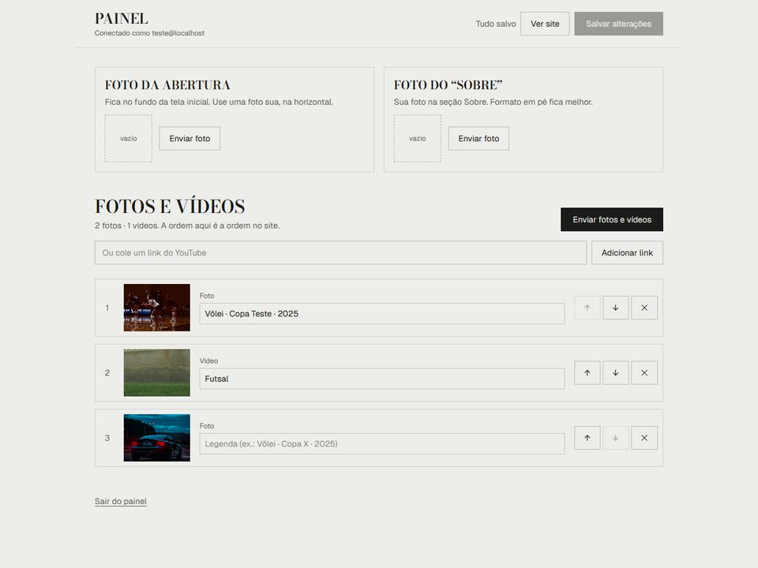Viewport: 758px width, 568px height.
Task: Move item 3 photo up
Action: (x=587, y=438)
